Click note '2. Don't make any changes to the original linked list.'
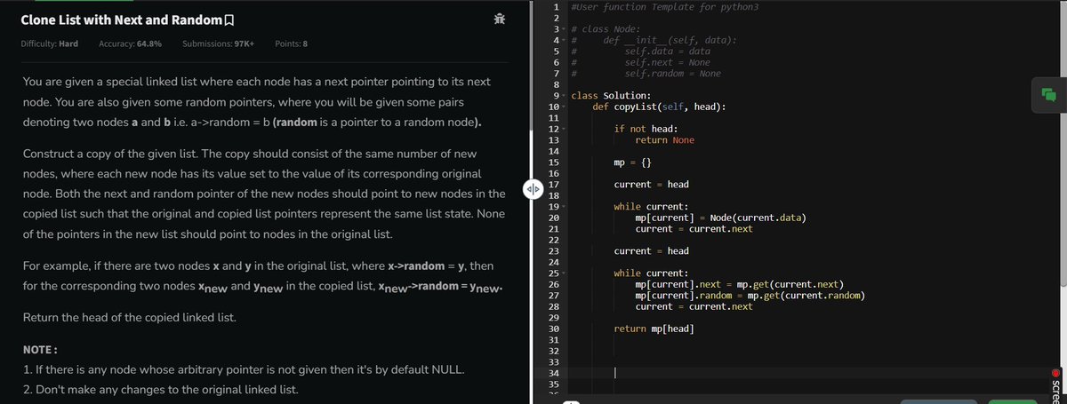This screenshot has height=404, width=1067. pos(159,390)
